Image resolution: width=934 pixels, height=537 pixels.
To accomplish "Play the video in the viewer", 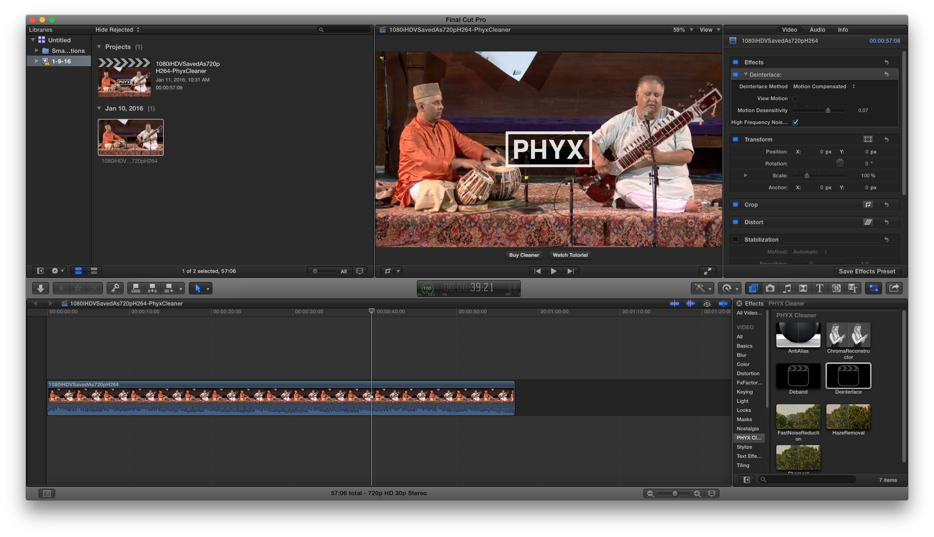I will point(553,271).
